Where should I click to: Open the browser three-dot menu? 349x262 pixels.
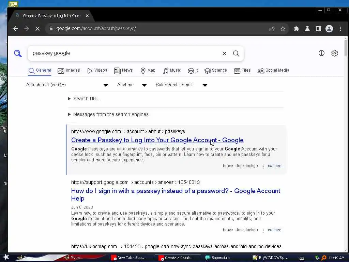pos(340,29)
